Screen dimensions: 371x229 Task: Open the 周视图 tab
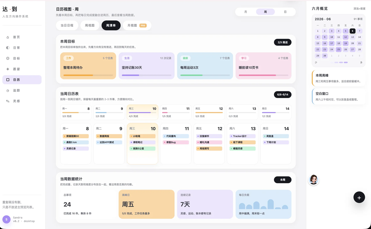pos(90,26)
